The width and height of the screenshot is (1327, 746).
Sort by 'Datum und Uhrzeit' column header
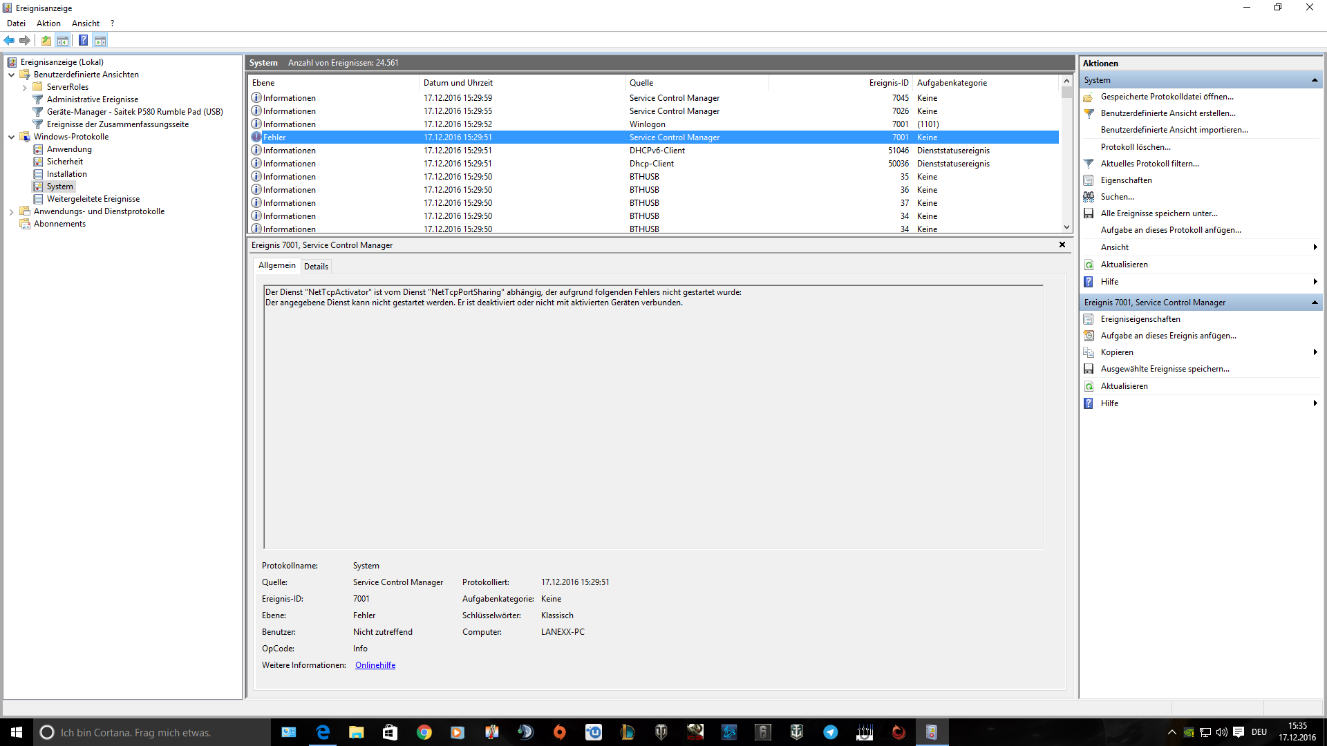(458, 83)
